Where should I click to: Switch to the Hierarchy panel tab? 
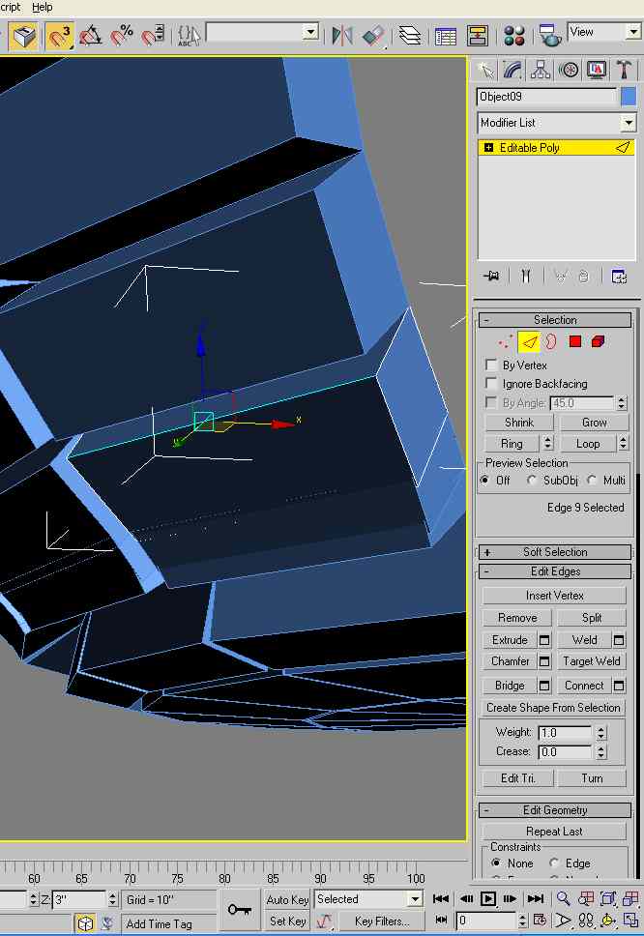[541, 70]
